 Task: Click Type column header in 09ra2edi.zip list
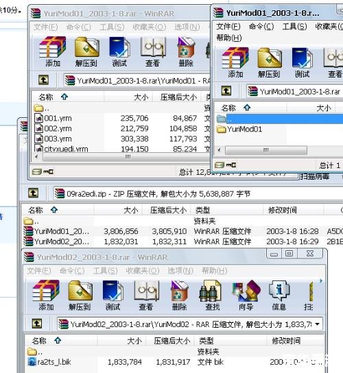coord(227,210)
